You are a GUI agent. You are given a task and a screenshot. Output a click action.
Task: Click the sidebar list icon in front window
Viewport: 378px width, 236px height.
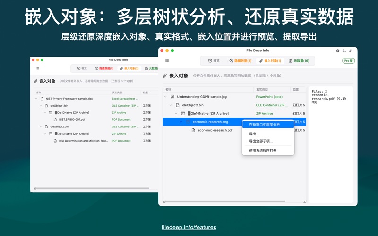pyautogui.click(x=167, y=61)
